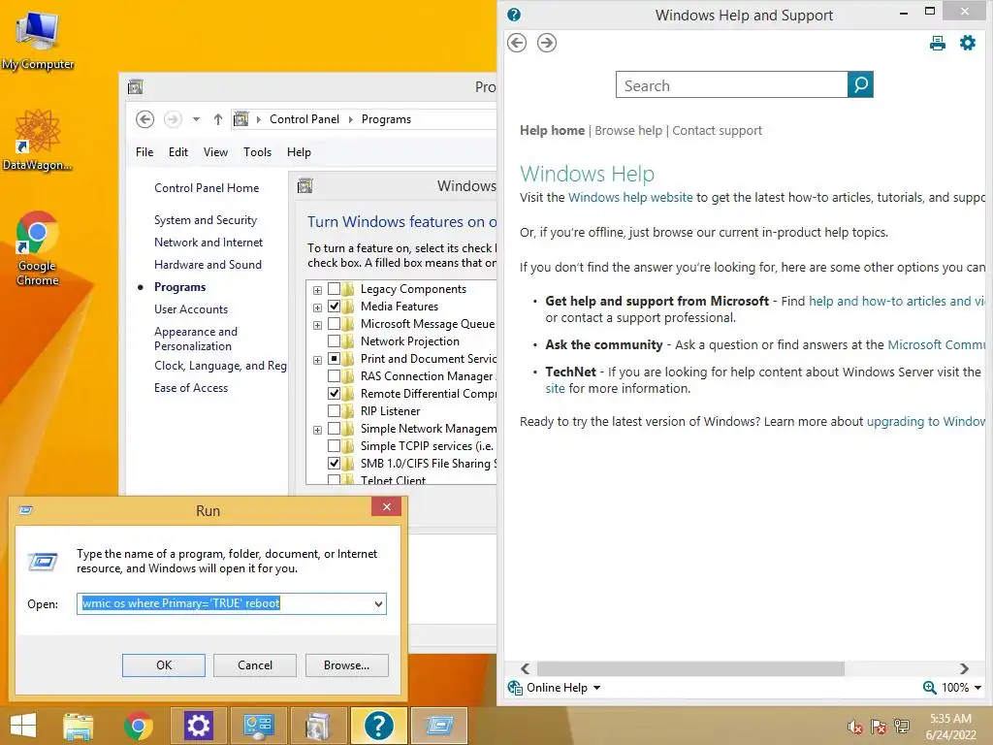
Task: Click the zoom magnifier icon in Help
Action: (x=929, y=688)
